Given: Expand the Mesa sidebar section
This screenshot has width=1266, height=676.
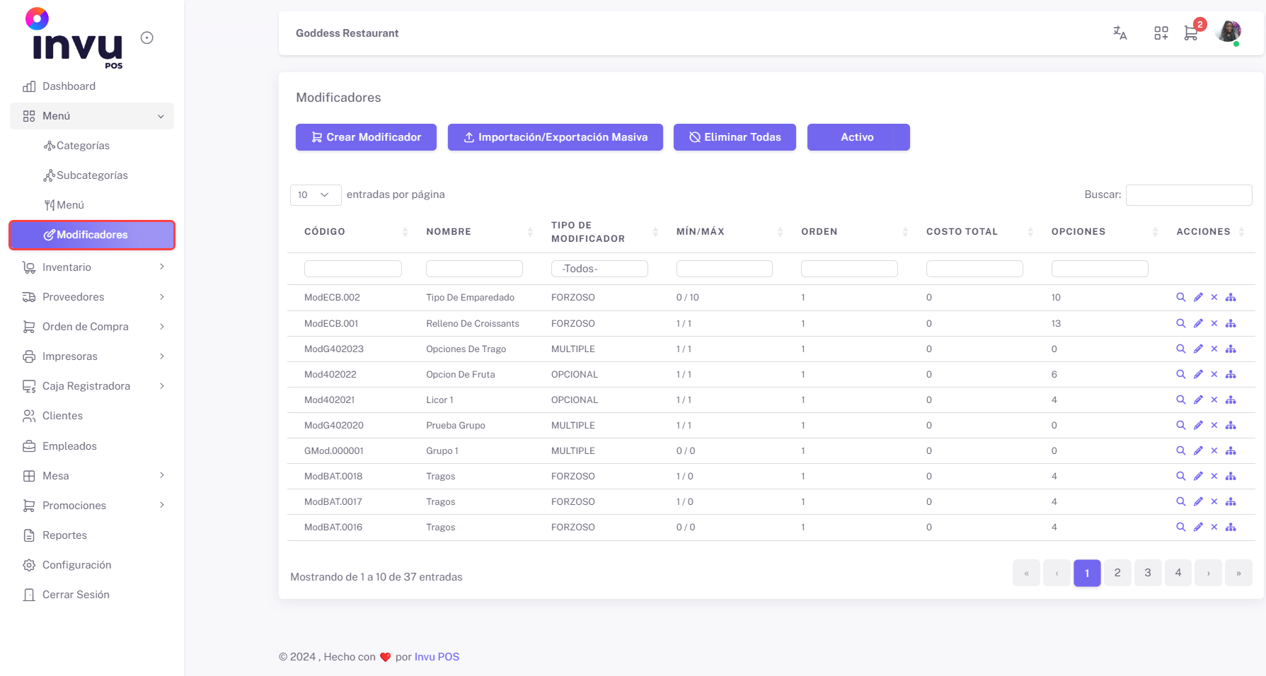Looking at the screenshot, I should click(x=92, y=476).
